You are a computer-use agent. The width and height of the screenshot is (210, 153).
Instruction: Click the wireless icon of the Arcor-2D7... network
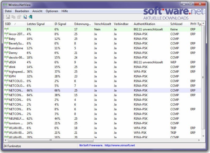(6, 34)
